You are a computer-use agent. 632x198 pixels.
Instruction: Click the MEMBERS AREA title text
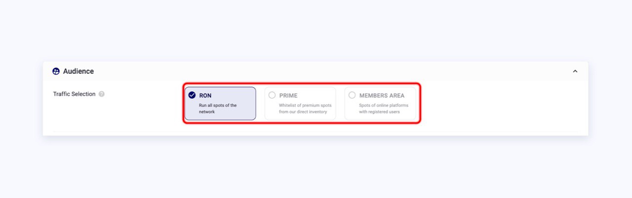click(382, 96)
